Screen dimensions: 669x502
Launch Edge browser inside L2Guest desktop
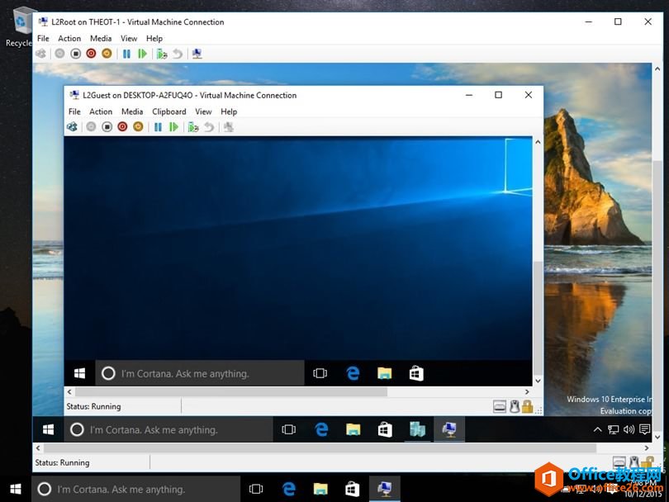click(x=353, y=374)
